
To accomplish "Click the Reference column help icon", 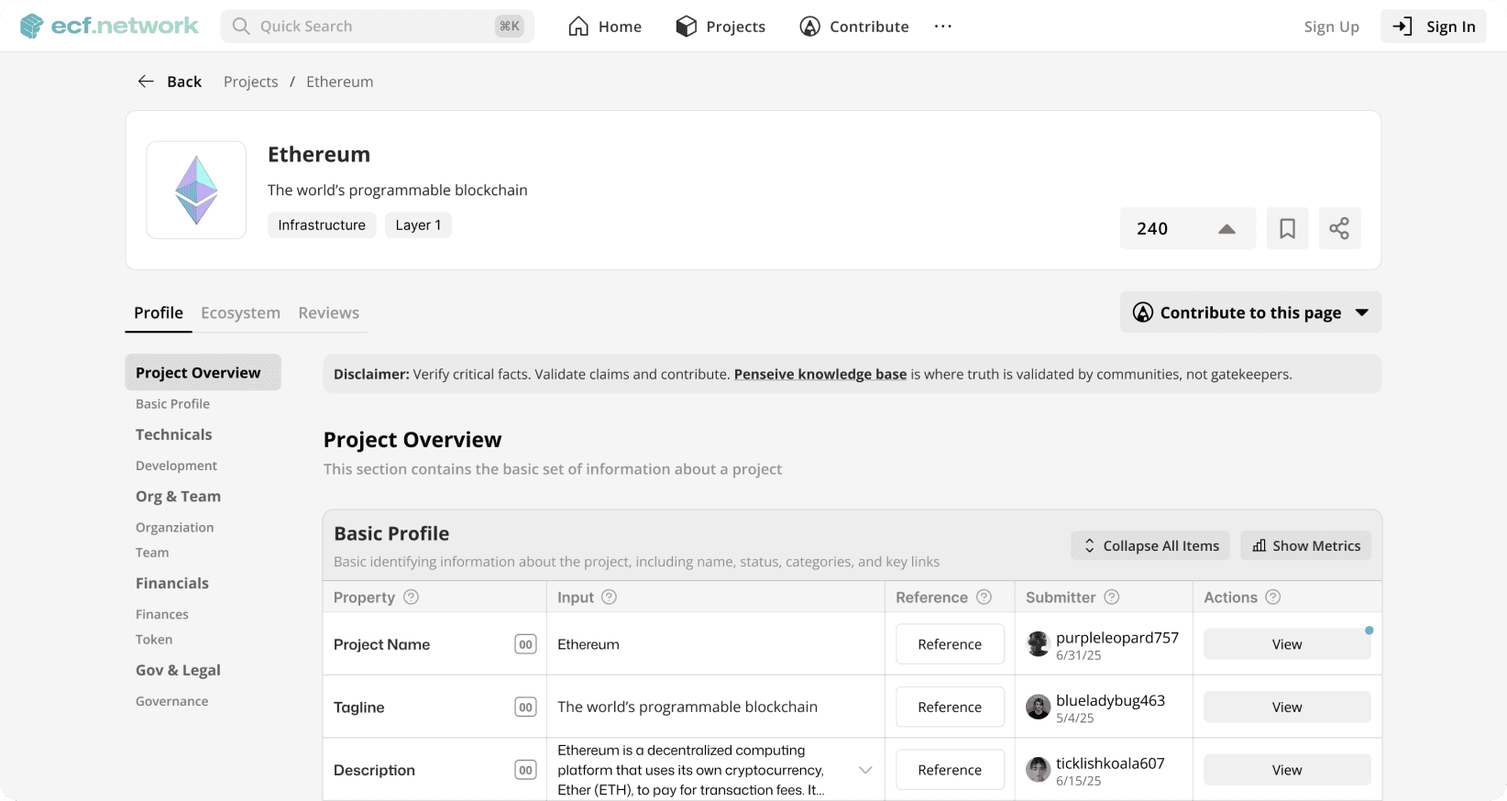I will 984,598.
